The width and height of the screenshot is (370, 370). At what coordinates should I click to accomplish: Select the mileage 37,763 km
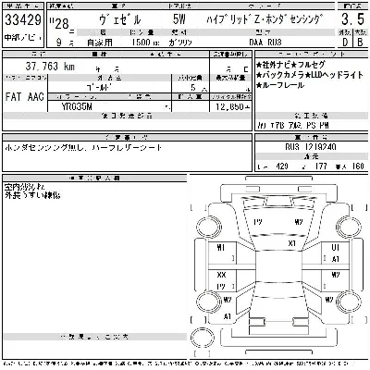pyautogui.click(x=50, y=66)
